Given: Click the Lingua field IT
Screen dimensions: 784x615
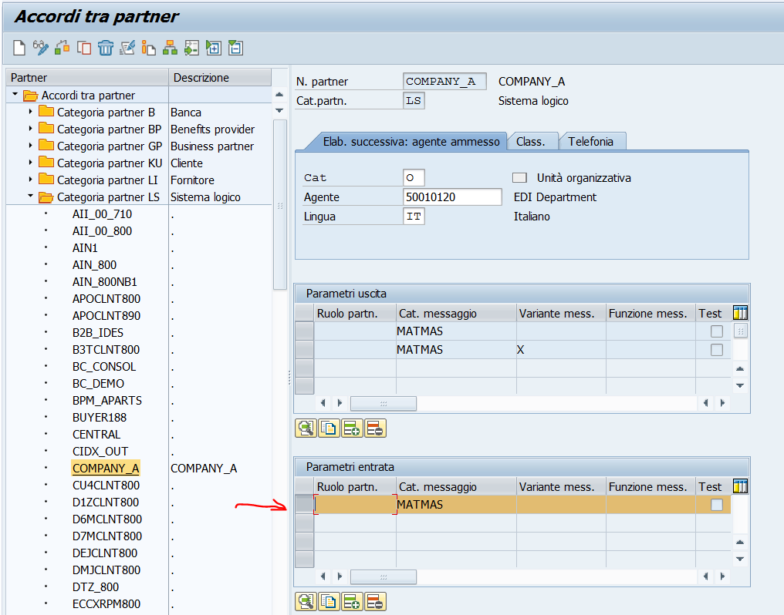Looking at the screenshot, I should (x=414, y=217).
